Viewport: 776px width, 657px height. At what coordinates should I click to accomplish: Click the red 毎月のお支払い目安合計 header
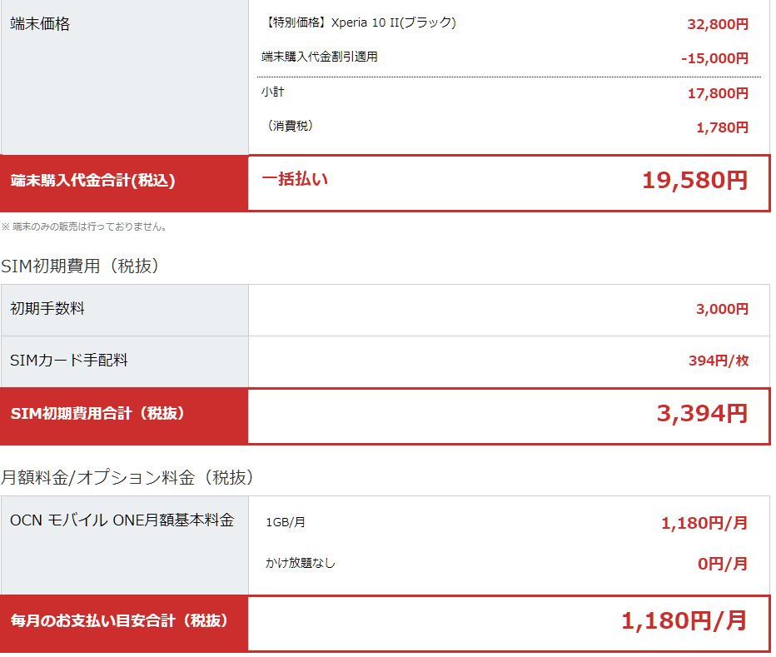tap(119, 621)
